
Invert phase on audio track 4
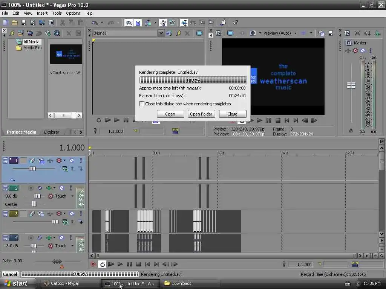(x=40, y=238)
